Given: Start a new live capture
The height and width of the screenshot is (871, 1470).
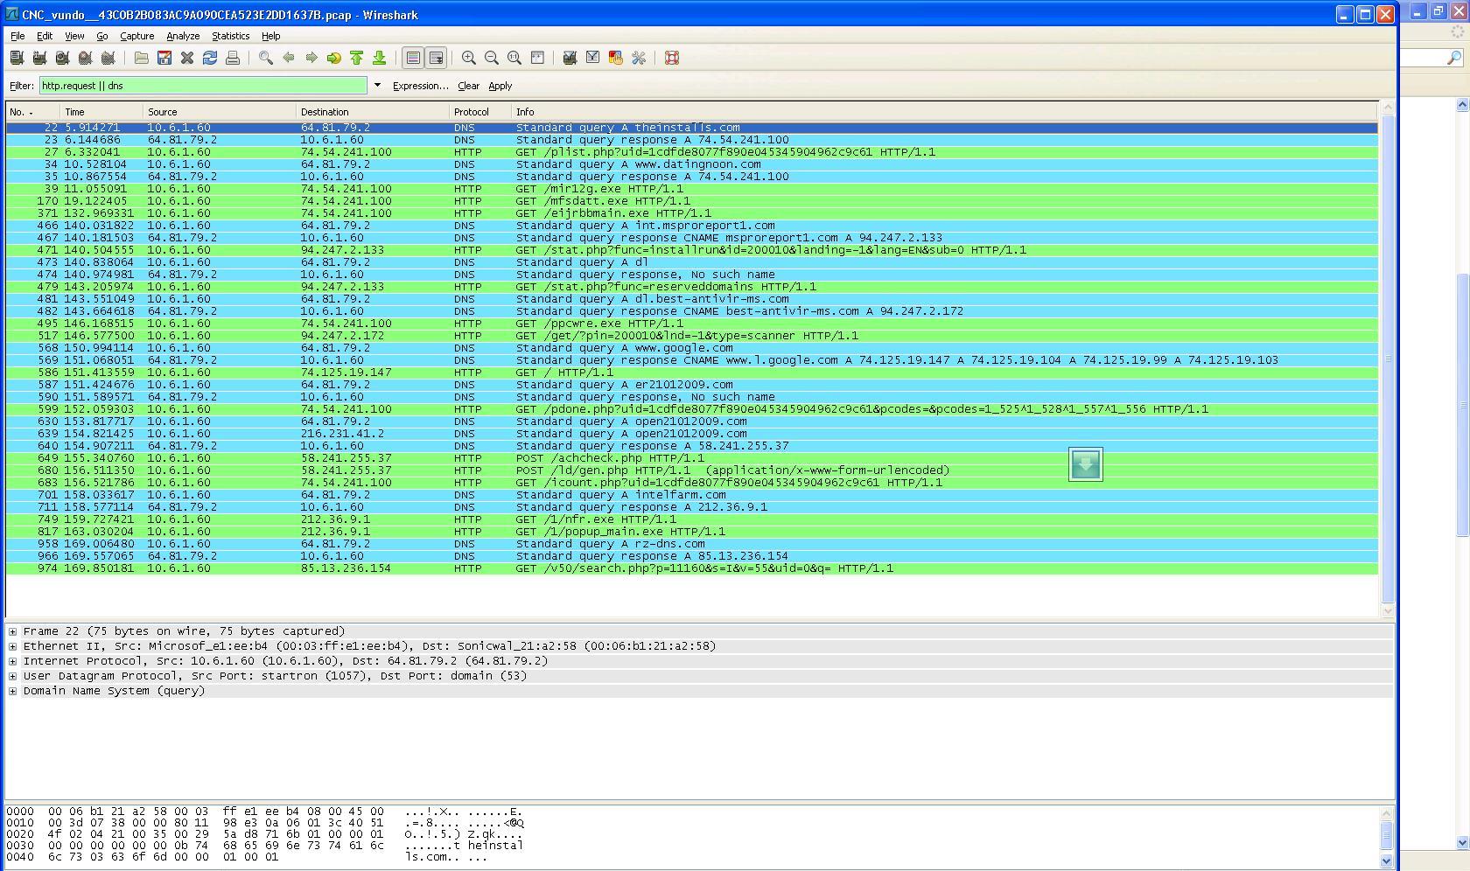Looking at the screenshot, I should coord(62,58).
